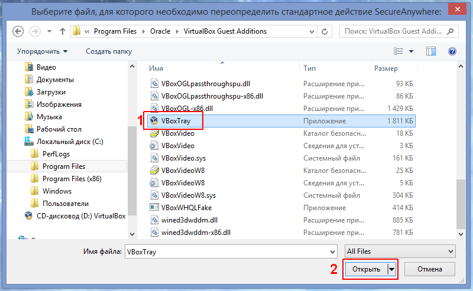Viewport: 473px width, 291px height.
Task: Select Program Files (x86) in the tree
Action: tap(72, 179)
